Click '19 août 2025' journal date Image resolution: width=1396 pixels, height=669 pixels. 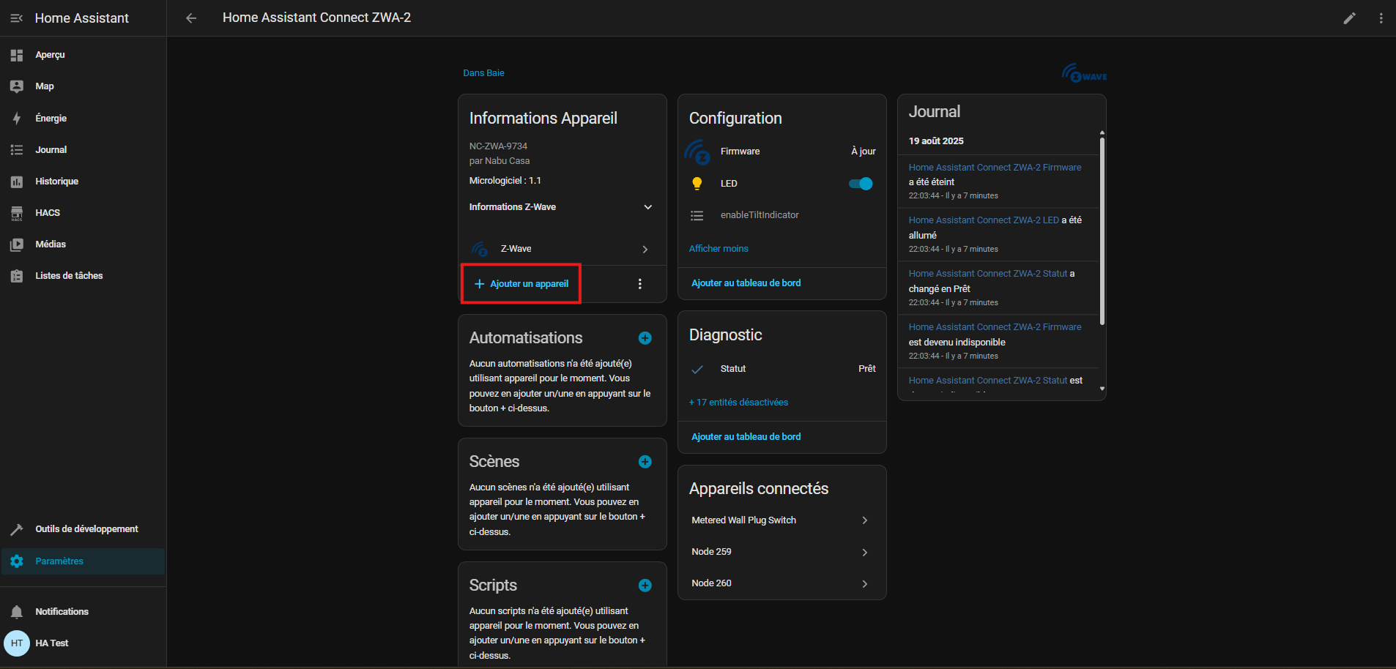click(936, 141)
